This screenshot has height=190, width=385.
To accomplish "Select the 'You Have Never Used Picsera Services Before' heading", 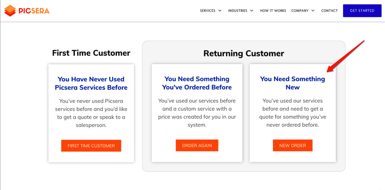I will click(x=91, y=83).
